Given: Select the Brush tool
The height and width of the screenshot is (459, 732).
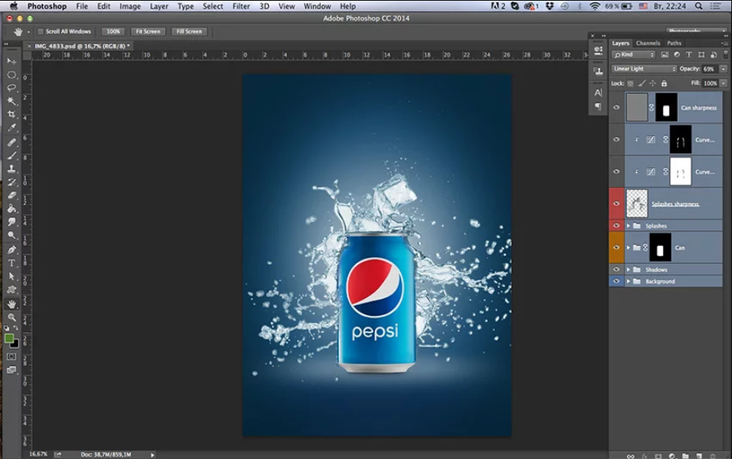Looking at the screenshot, I should (x=12, y=156).
